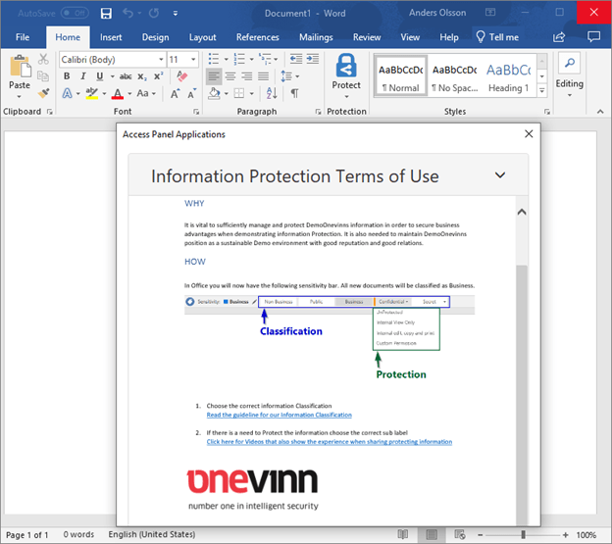This screenshot has height=544, width=612.
Task: Open the Click here for Videos link
Action: click(x=330, y=442)
